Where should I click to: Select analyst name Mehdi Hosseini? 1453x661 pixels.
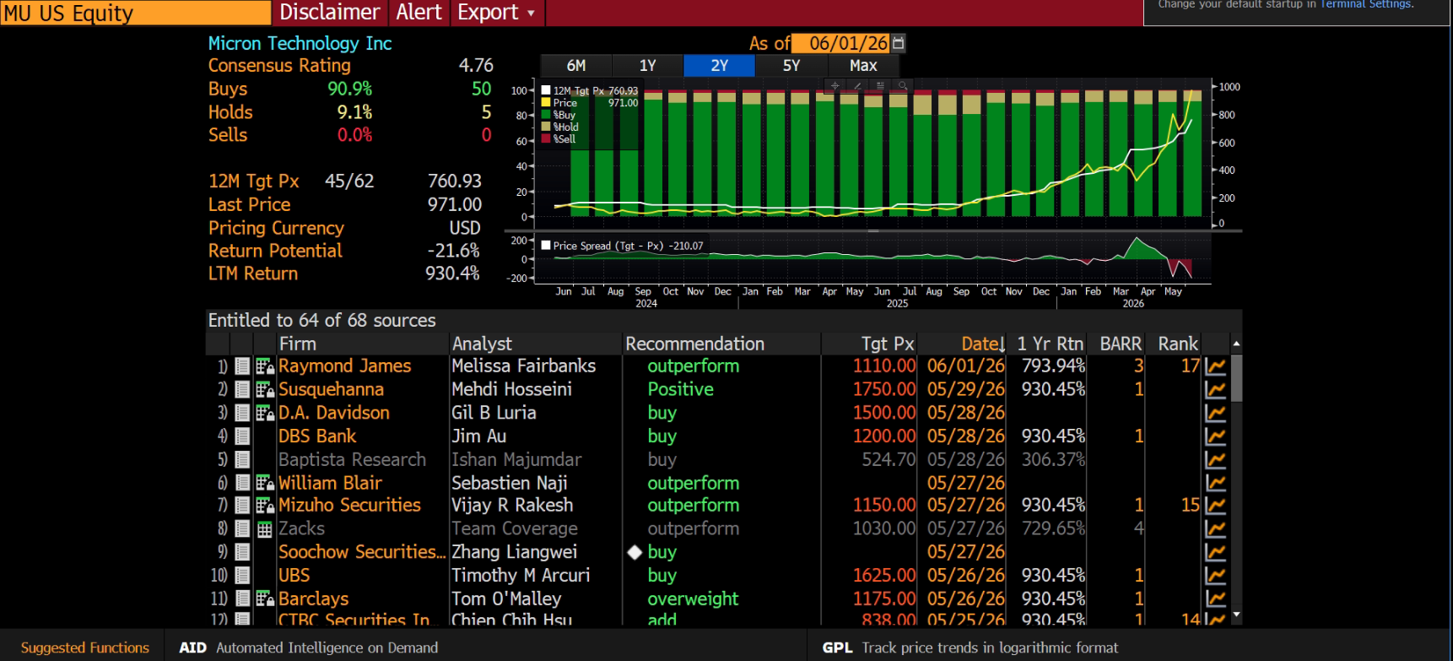(511, 390)
